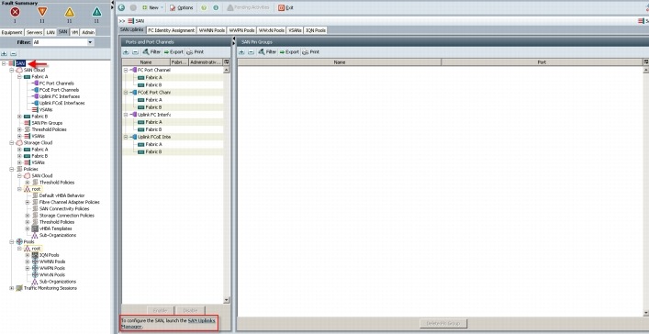Click Pending Activities in the toolbar
649x334 pixels.
(x=249, y=7)
